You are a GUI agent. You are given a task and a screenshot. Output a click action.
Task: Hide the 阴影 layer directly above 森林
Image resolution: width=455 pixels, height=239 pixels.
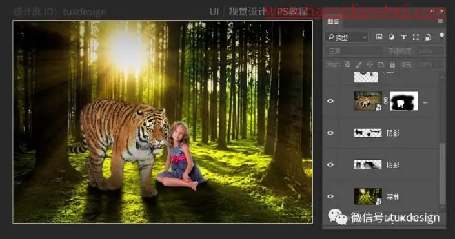point(330,164)
